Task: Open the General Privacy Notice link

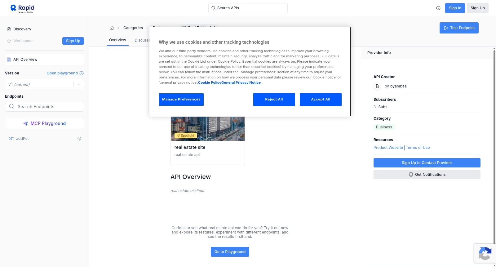Action: point(241,82)
